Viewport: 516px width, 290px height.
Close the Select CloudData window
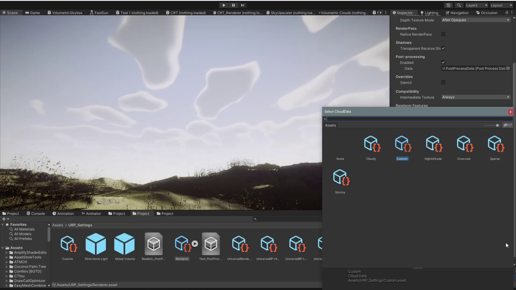(510, 112)
